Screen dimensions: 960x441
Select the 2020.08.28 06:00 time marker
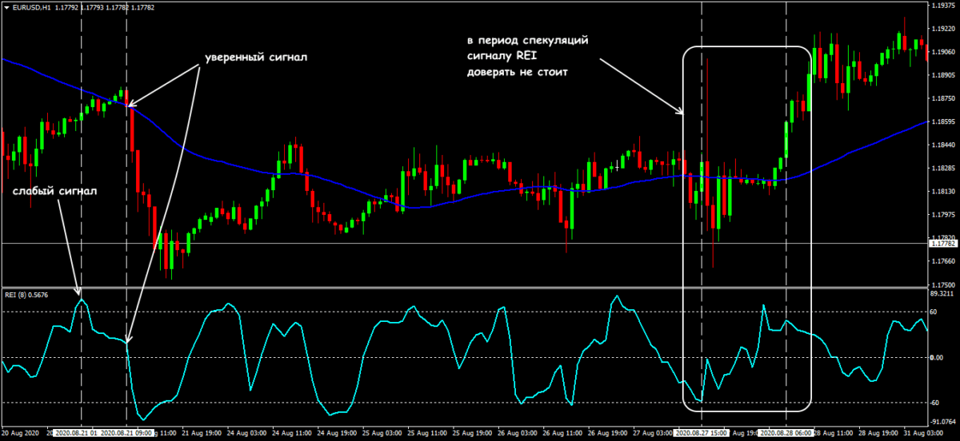coord(786,432)
